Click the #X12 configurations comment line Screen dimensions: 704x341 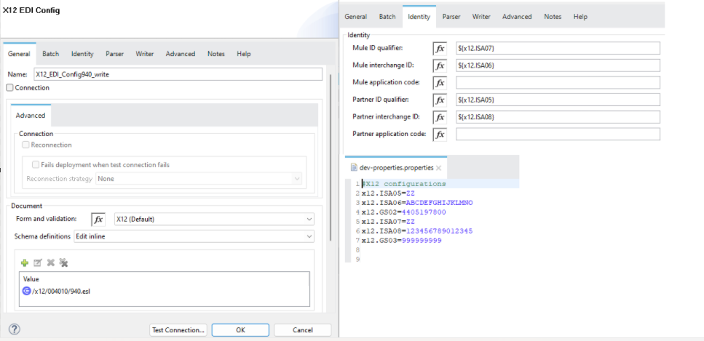(404, 184)
